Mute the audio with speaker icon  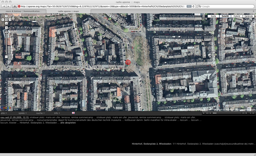[x=251, y=113]
